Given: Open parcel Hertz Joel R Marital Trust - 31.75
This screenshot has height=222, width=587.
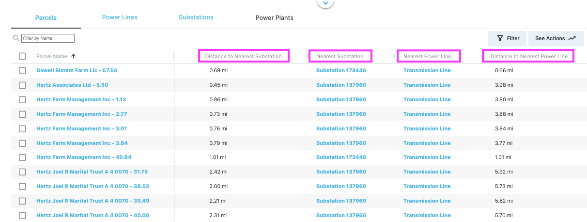Looking at the screenshot, I should [x=92, y=172].
